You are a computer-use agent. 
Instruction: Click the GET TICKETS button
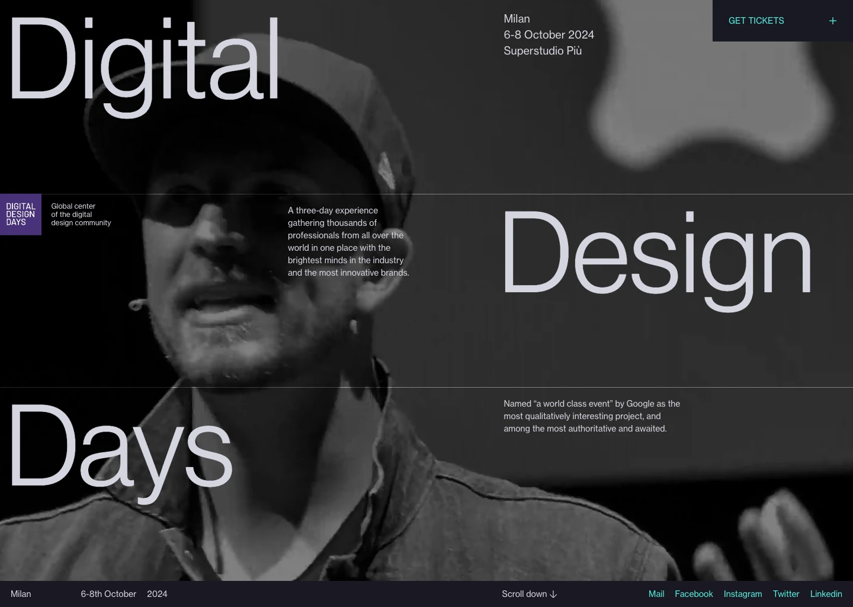783,21
